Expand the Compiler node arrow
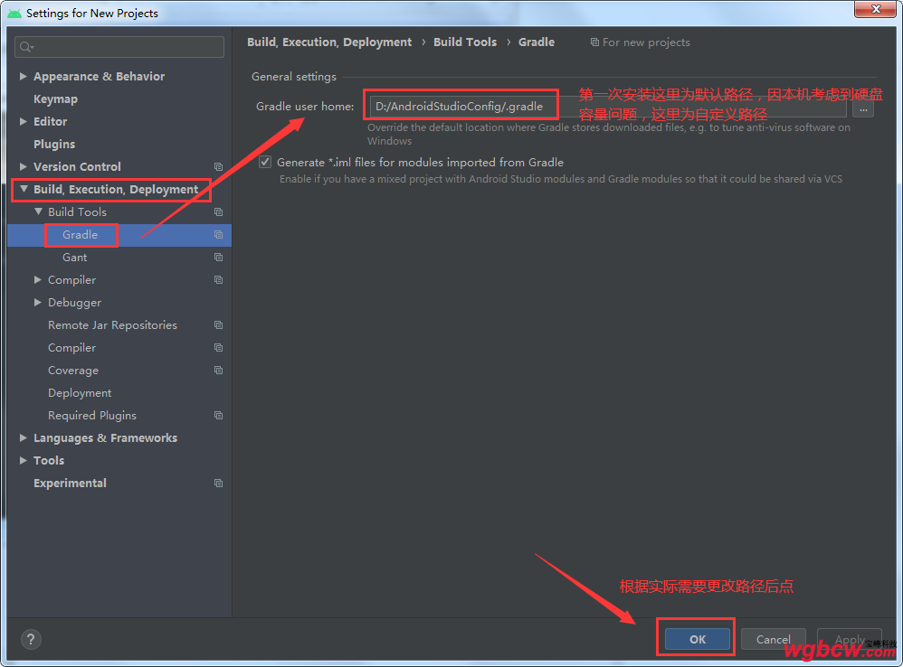Image resolution: width=903 pixels, height=667 pixels. tap(37, 280)
